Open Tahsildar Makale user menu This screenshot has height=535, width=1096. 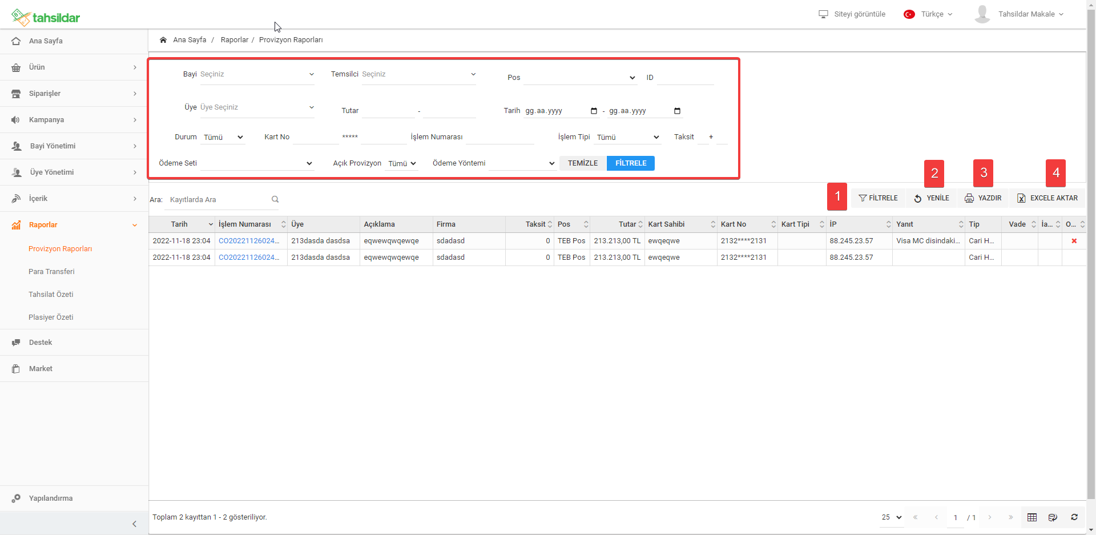tap(1030, 14)
